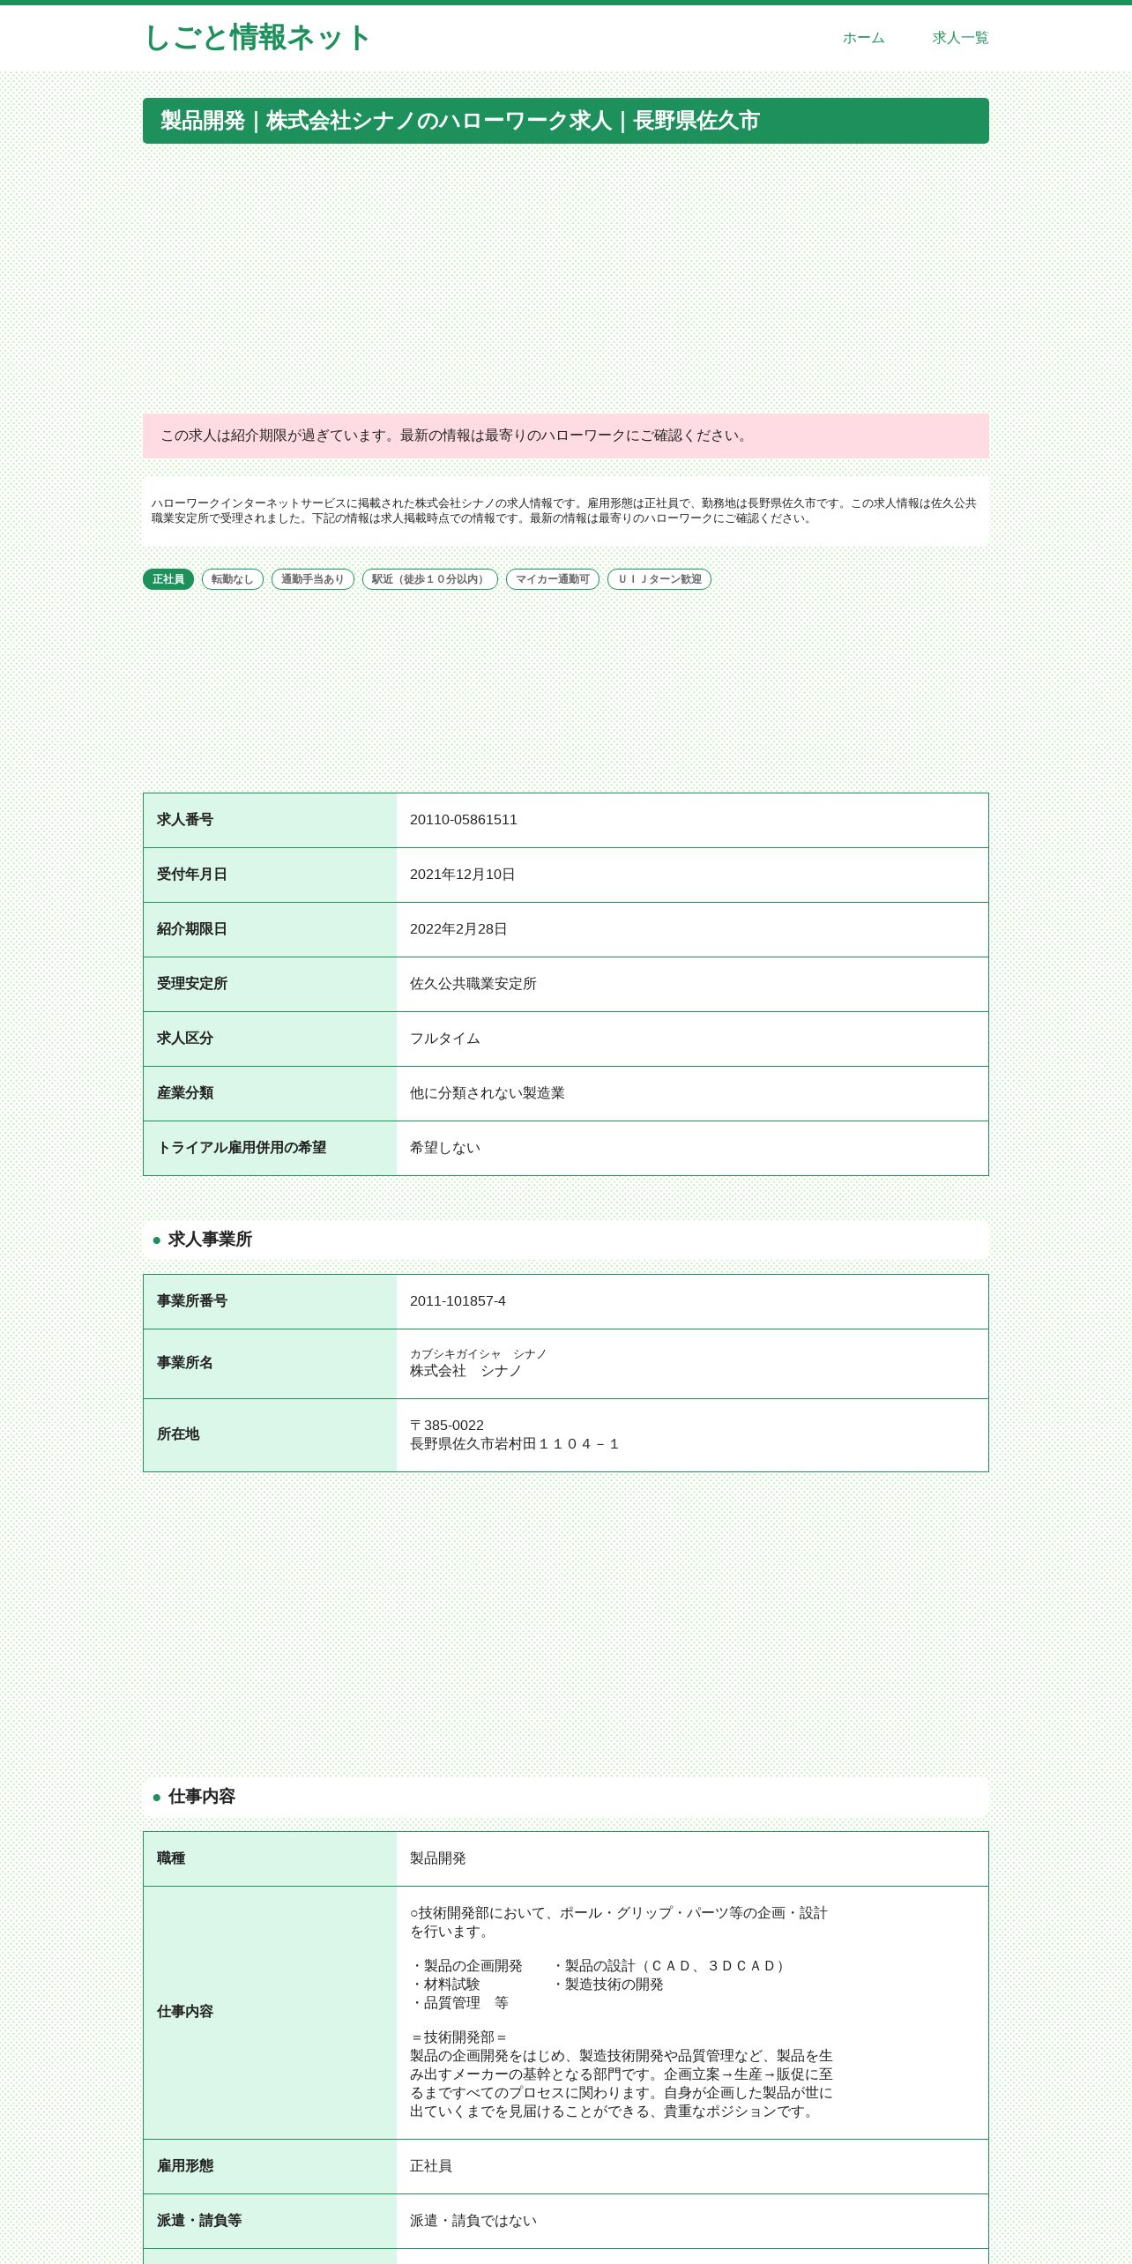The height and width of the screenshot is (2264, 1132).
Task: Select company name 株式会社 シナノ
Action: [466, 1371]
